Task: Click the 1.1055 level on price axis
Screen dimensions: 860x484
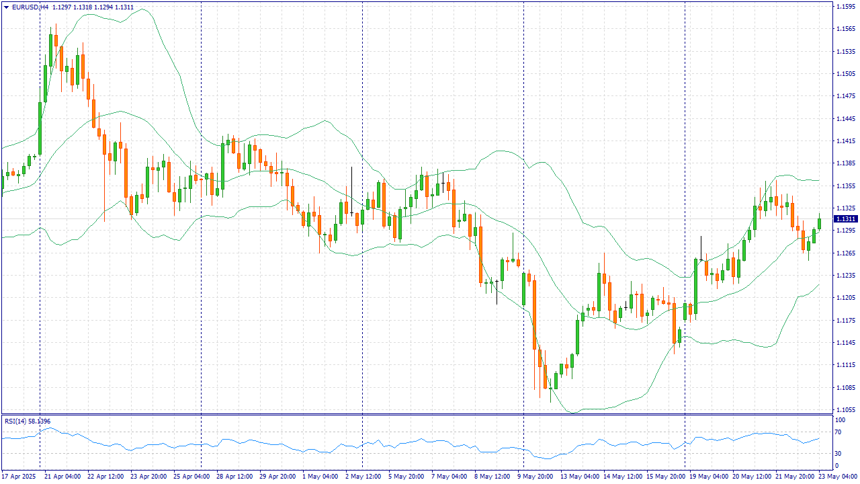Action: (845, 410)
